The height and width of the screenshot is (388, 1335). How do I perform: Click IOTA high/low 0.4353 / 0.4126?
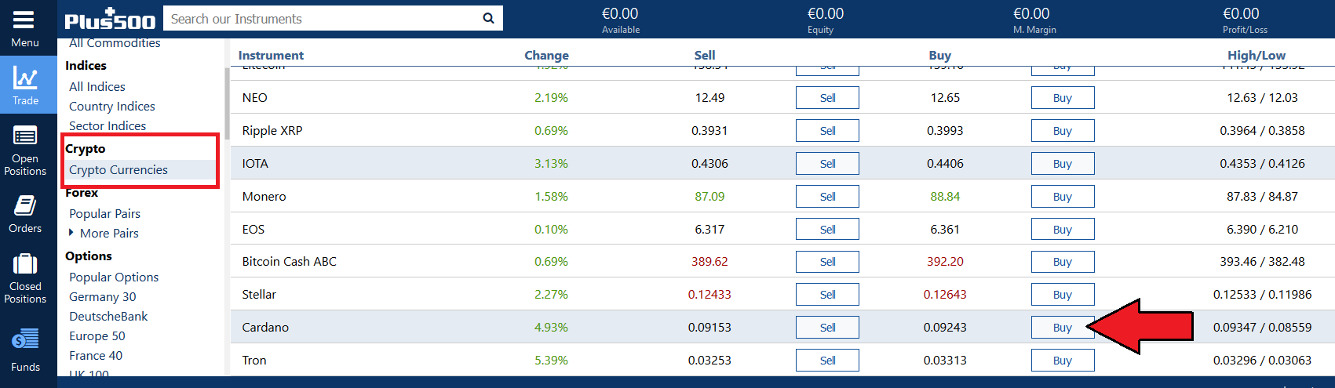pyautogui.click(x=1262, y=164)
